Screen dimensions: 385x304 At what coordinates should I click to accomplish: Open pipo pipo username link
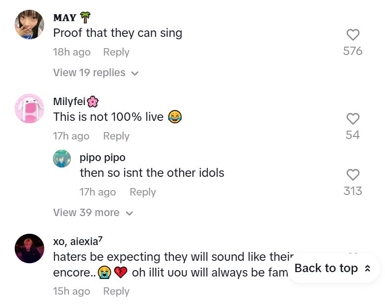coord(103,158)
